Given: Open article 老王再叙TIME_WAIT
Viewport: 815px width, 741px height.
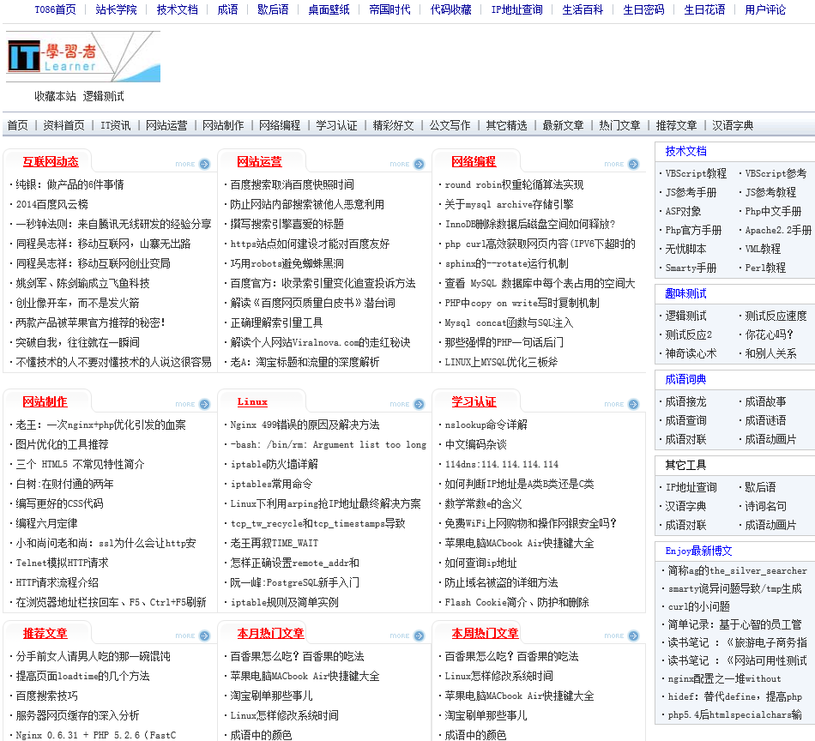Looking at the screenshot, I should click(274, 543).
